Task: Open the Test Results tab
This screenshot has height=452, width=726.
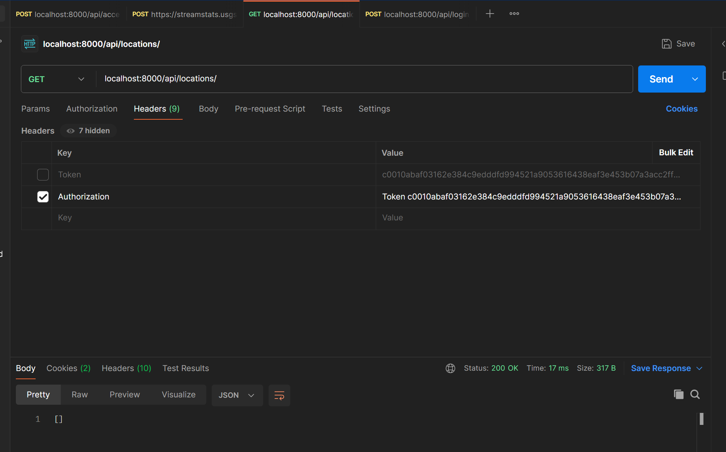Action: click(x=186, y=368)
